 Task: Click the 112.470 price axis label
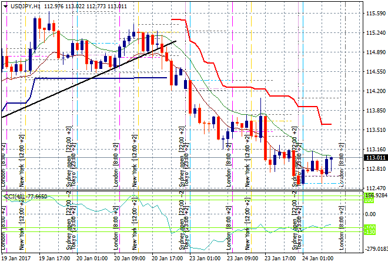[x=374, y=188]
